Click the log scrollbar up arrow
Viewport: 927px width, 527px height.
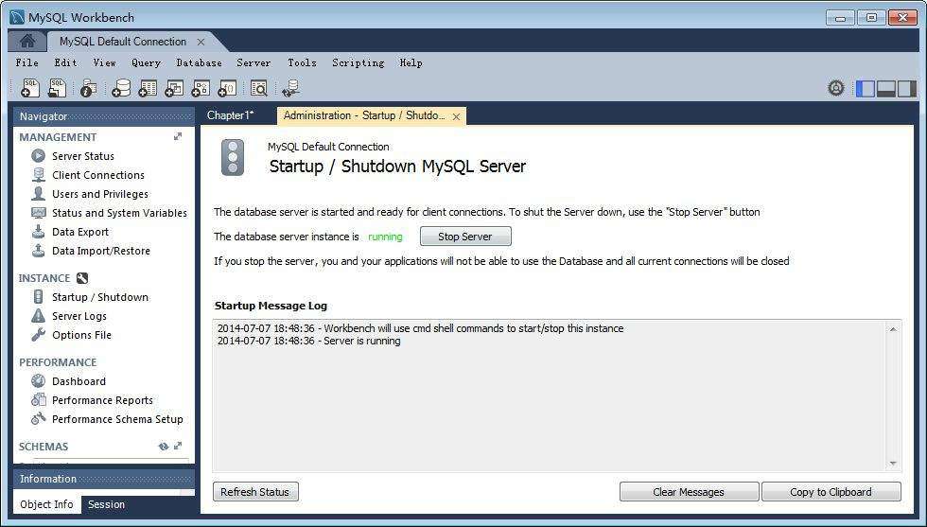(x=893, y=329)
